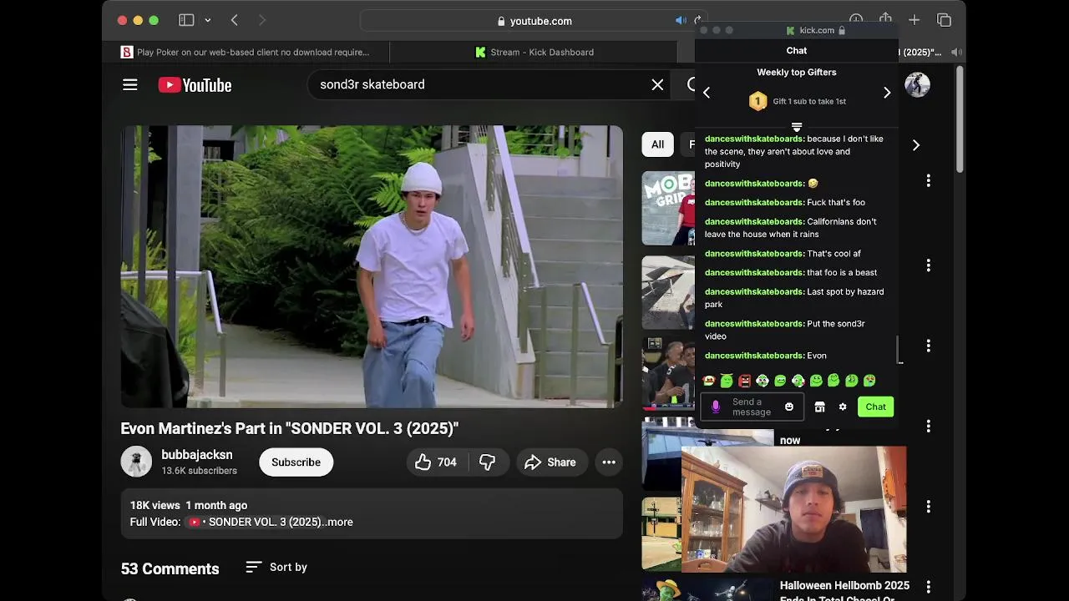
Task: Open options for MOB Grip recommended video
Action: 928,181
